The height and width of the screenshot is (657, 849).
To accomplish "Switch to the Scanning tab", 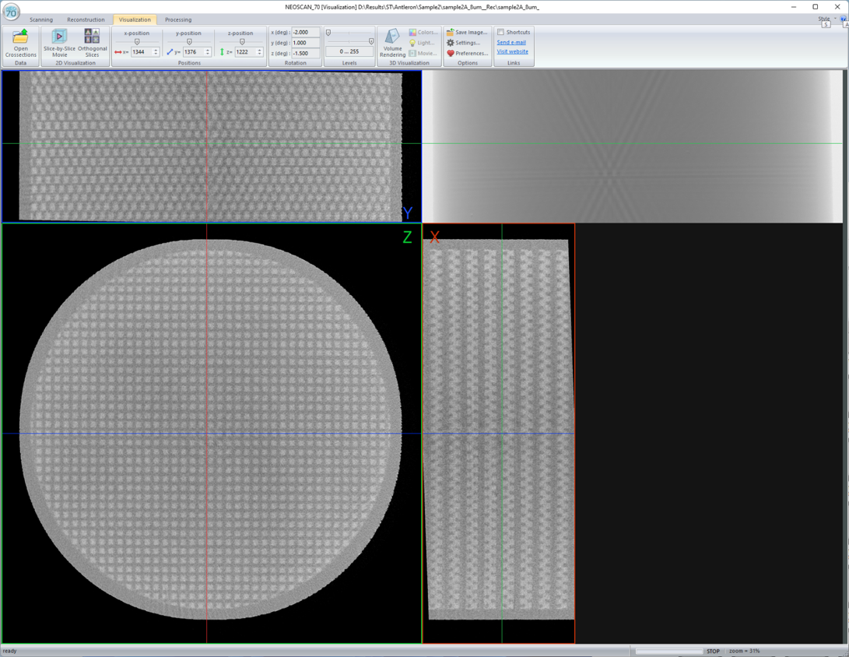I will [x=41, y=19].
